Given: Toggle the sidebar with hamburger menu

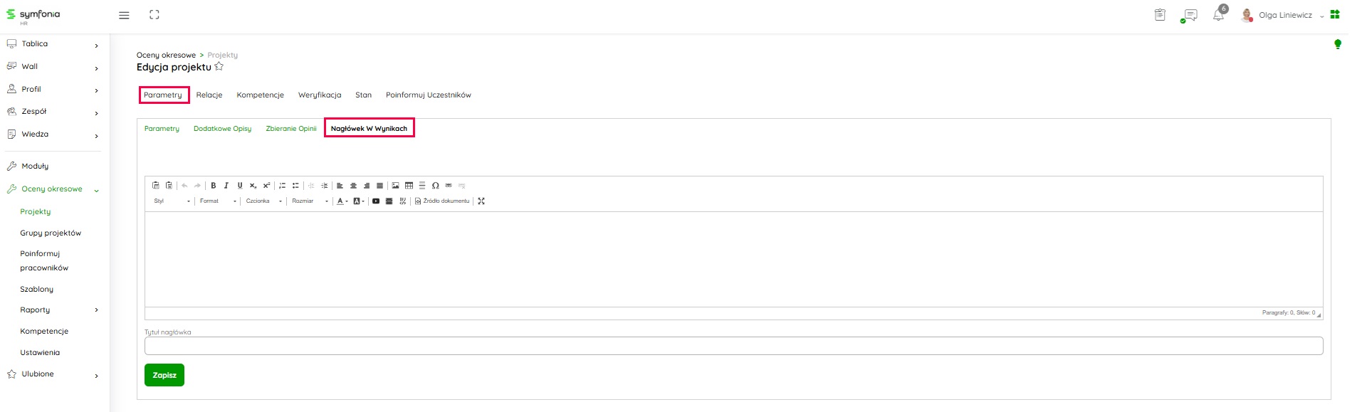Looking at the screenshot, I should pos(124,15).
